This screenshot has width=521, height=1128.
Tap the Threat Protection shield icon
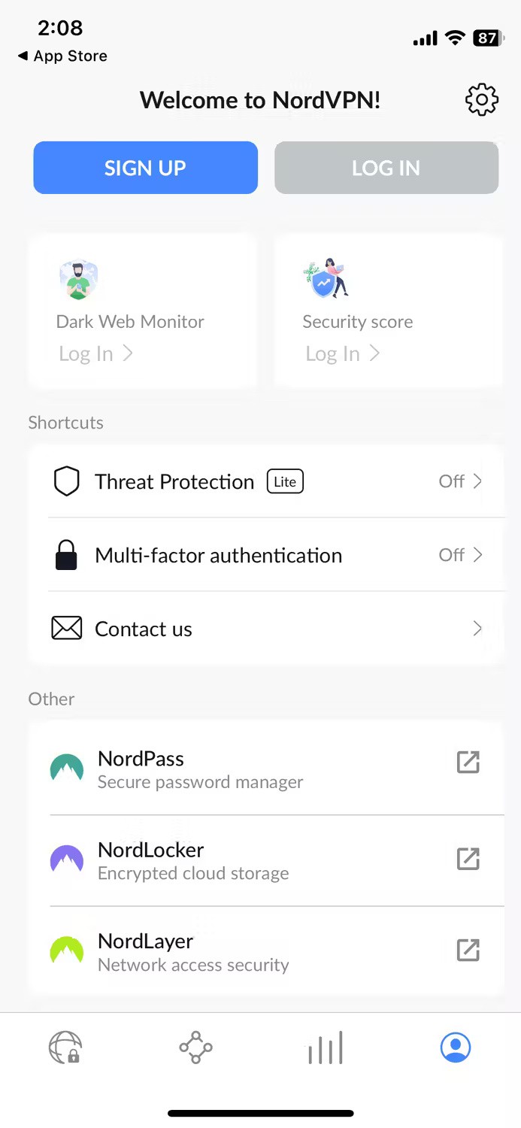(x=67, y=481)
